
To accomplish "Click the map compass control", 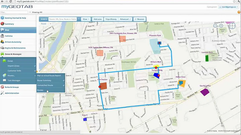I will click(x=232, y=26).
